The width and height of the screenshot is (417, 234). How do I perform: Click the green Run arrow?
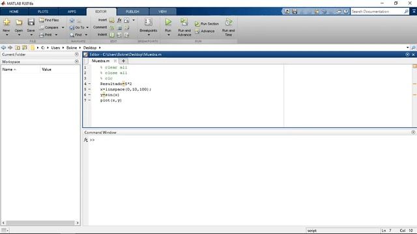168,21
